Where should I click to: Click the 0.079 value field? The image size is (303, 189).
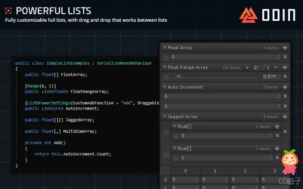pos(271,77)
